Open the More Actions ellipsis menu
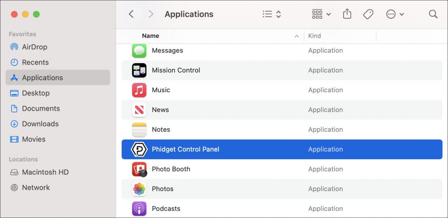 coord(395,14)
